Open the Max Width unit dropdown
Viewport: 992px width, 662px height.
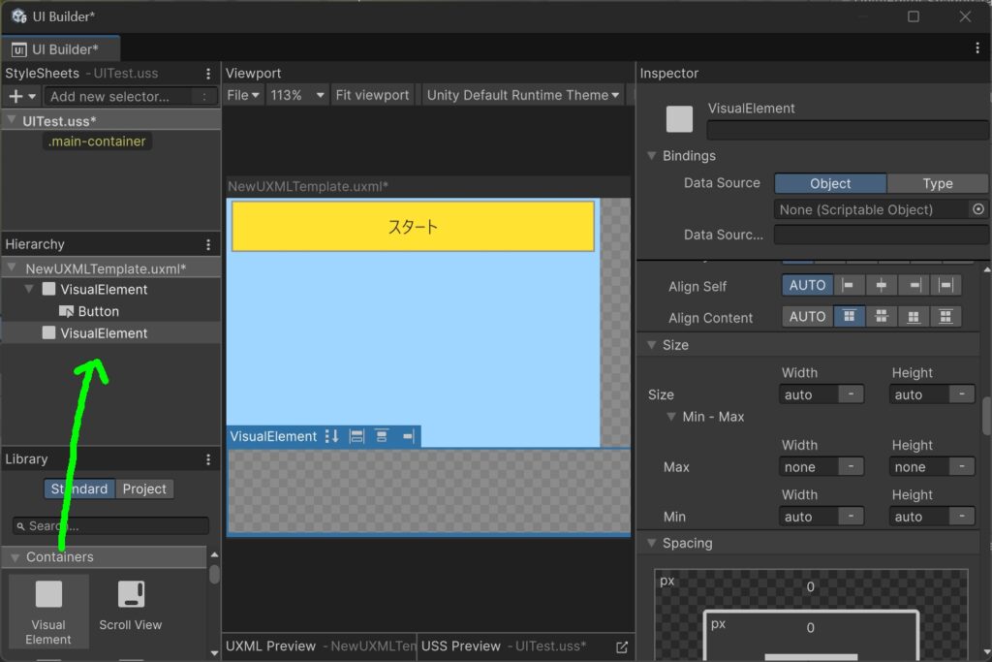pyautogui.click(x=851, y=467)
